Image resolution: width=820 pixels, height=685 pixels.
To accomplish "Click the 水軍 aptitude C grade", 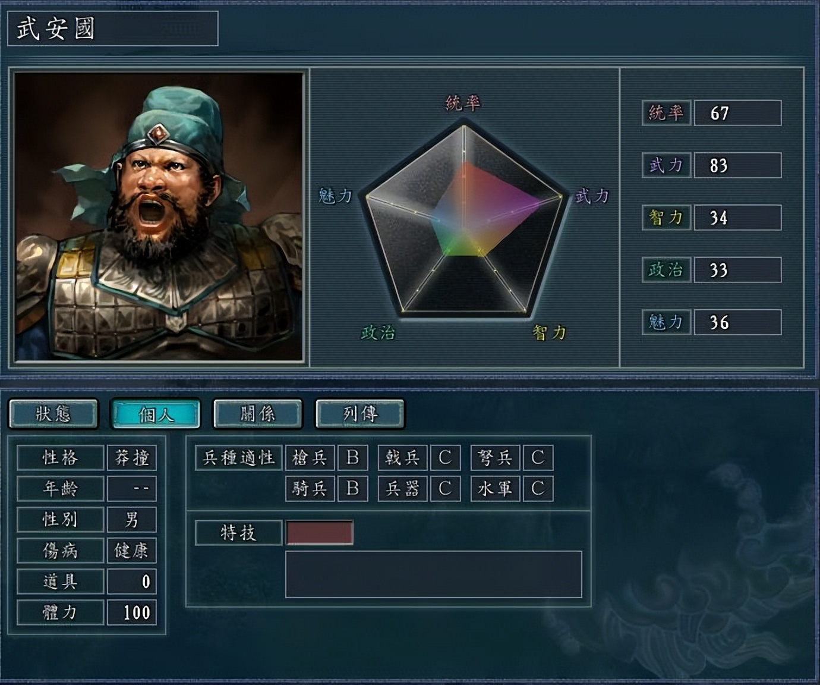I will (x=538, y=488).
